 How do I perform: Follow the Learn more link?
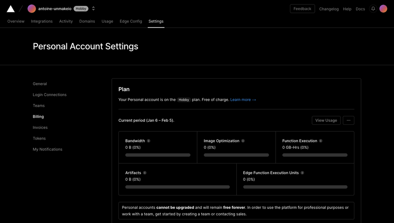tap(243, 100)
